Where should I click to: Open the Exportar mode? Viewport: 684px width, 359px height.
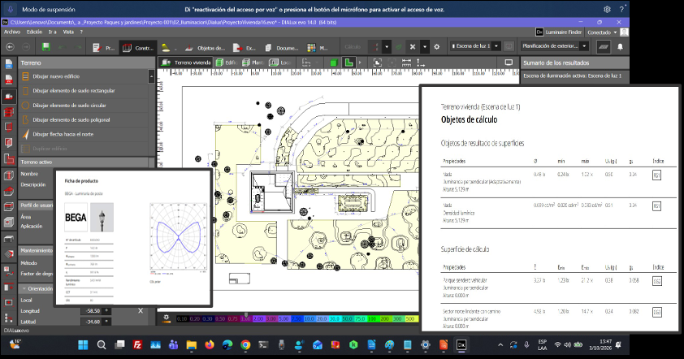click(245, 48)
